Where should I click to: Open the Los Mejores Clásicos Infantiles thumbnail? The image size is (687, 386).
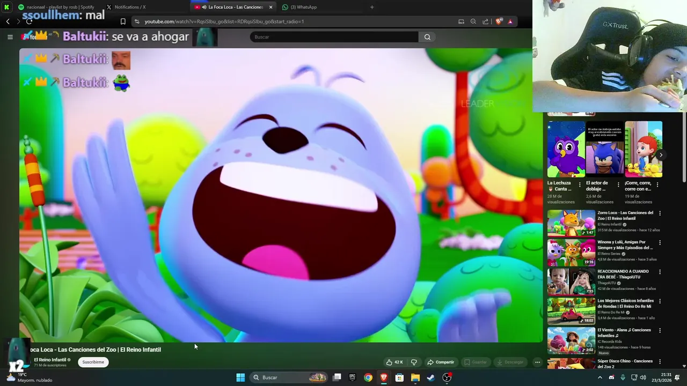571,310
